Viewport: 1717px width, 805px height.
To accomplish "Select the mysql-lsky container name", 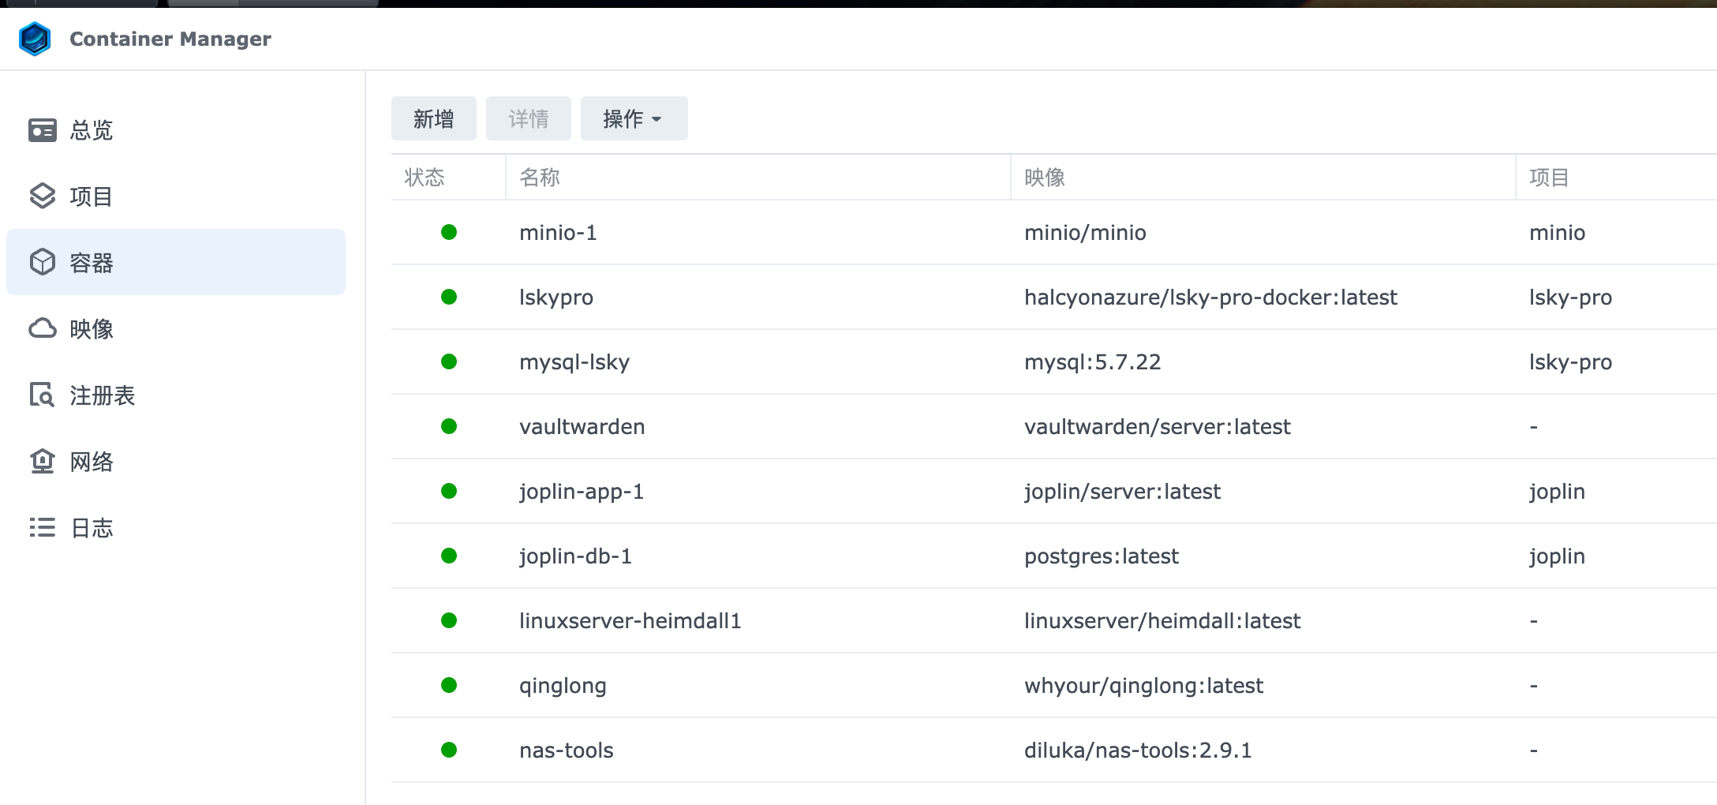I will click(574, 362).
